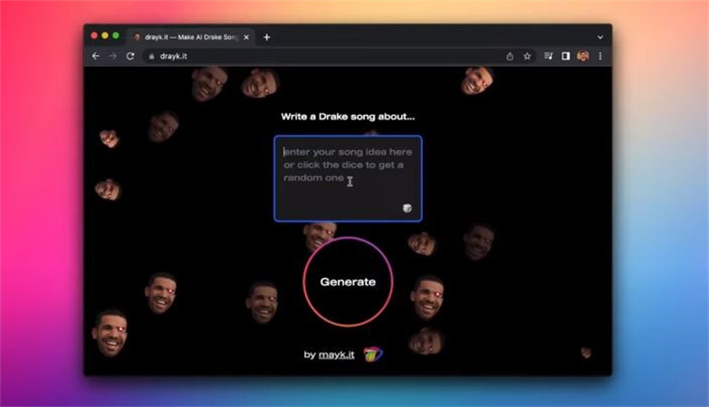
Task: Click the "Write a Drake song about..." heading
Action: 348,117
